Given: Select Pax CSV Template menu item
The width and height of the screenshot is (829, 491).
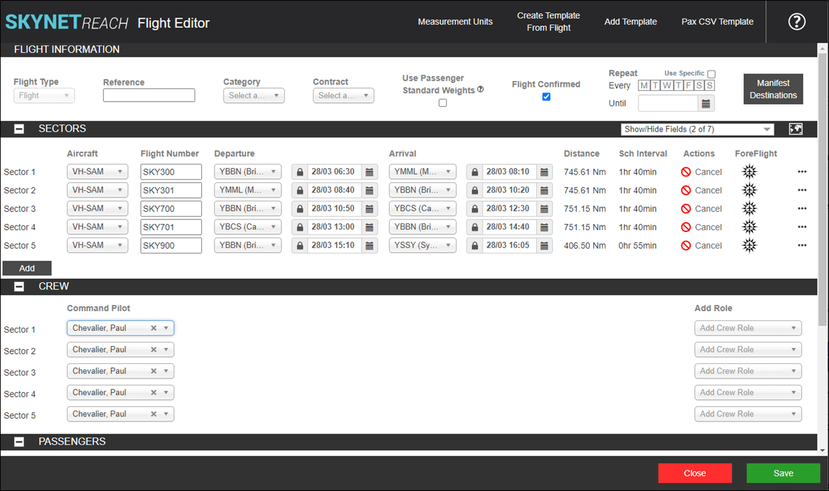Looking at the screenshot, I should pyautogui.click(x=717, y=21).
